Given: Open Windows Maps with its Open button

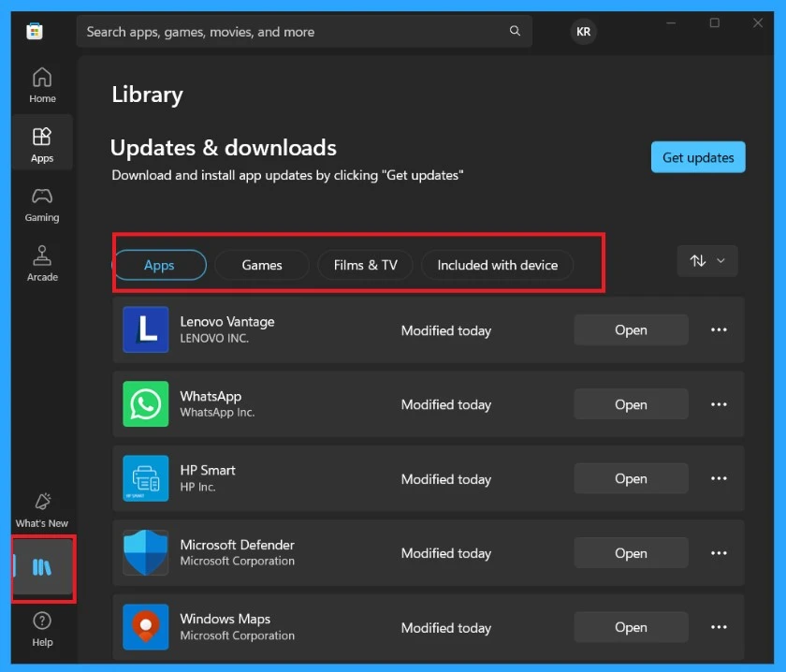Looking at the screenshot, I should tap(631, 627).
